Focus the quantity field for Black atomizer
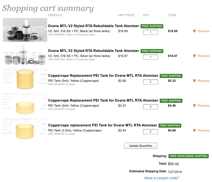This screenshot has height=182, width=212. coord(150,32)
